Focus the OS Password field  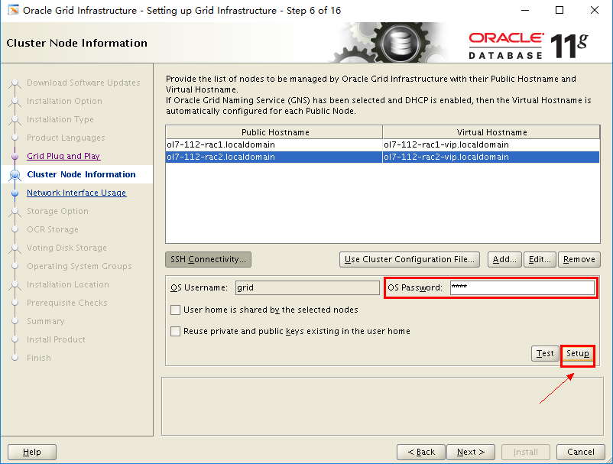[522, 287]
